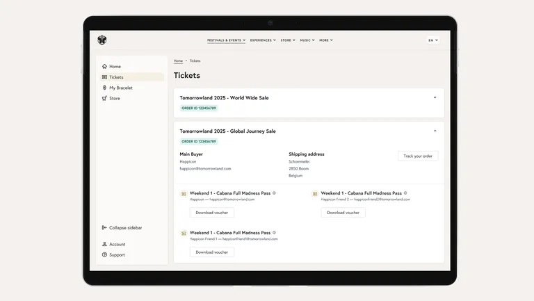534x301 pixels.
Task: Open the Festivals & Events menu
Action: [x=226, y=40]
